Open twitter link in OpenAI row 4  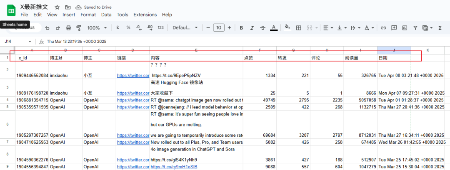[x=133, y=100]
